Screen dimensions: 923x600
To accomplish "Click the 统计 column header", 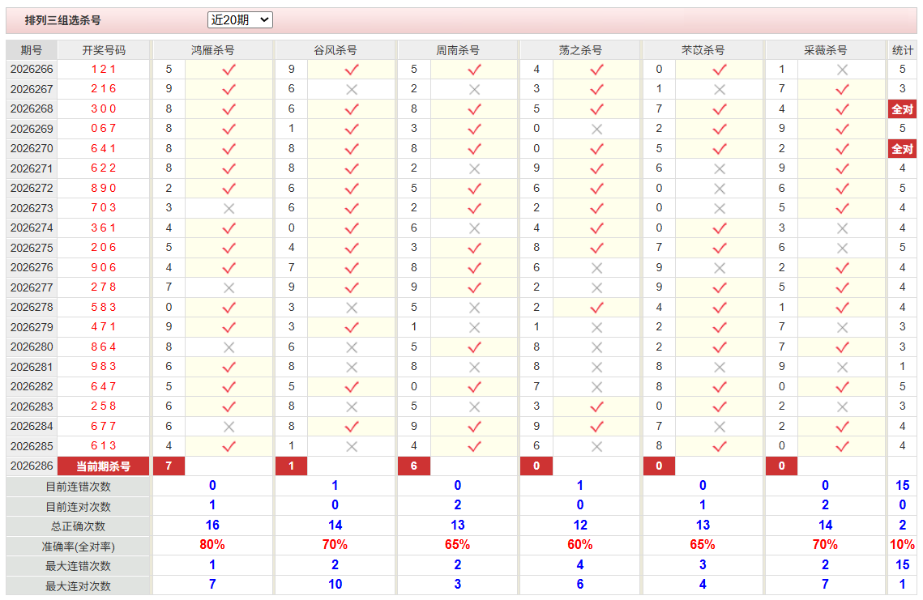I will (x=903, y=50).
